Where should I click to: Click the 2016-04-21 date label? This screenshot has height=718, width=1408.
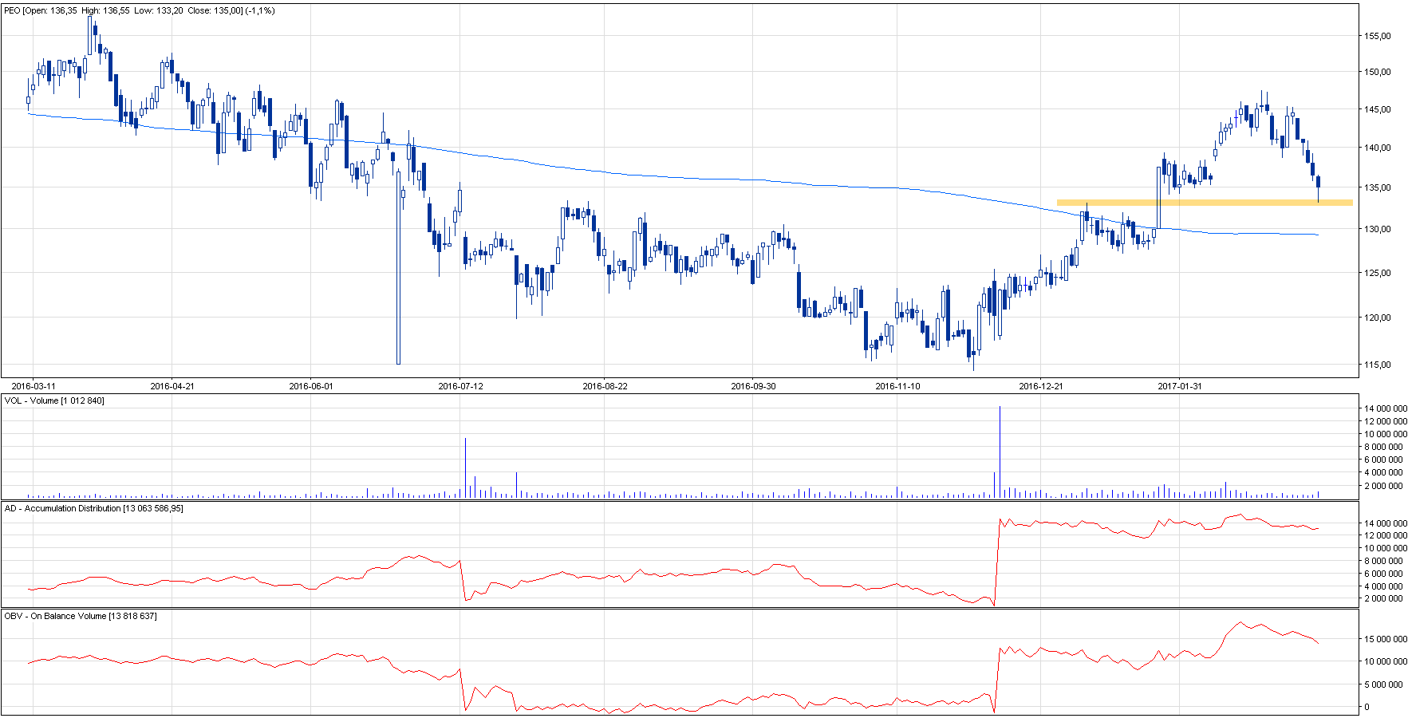click(172, 386)
